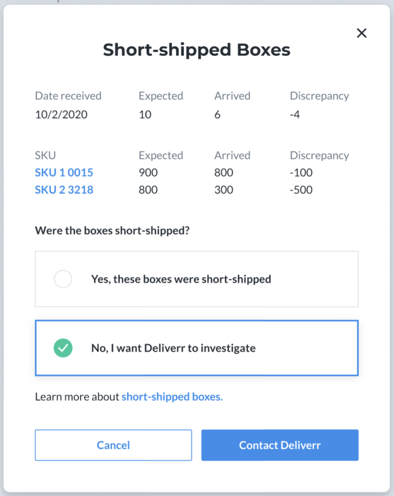Choose "Yes, these boxes were short-shipped" label
The width and height of the screenshot is (394, 496).
(181, 279)
